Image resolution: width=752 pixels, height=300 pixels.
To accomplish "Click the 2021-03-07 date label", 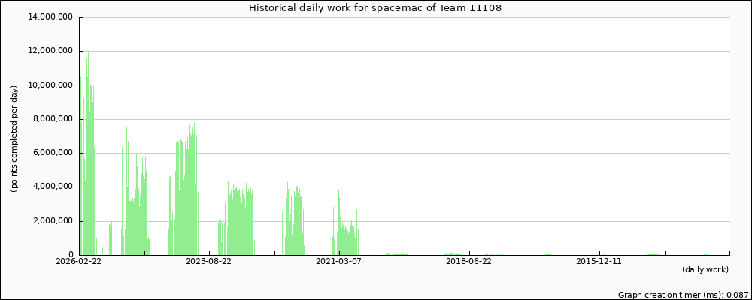I will point(339,262).
